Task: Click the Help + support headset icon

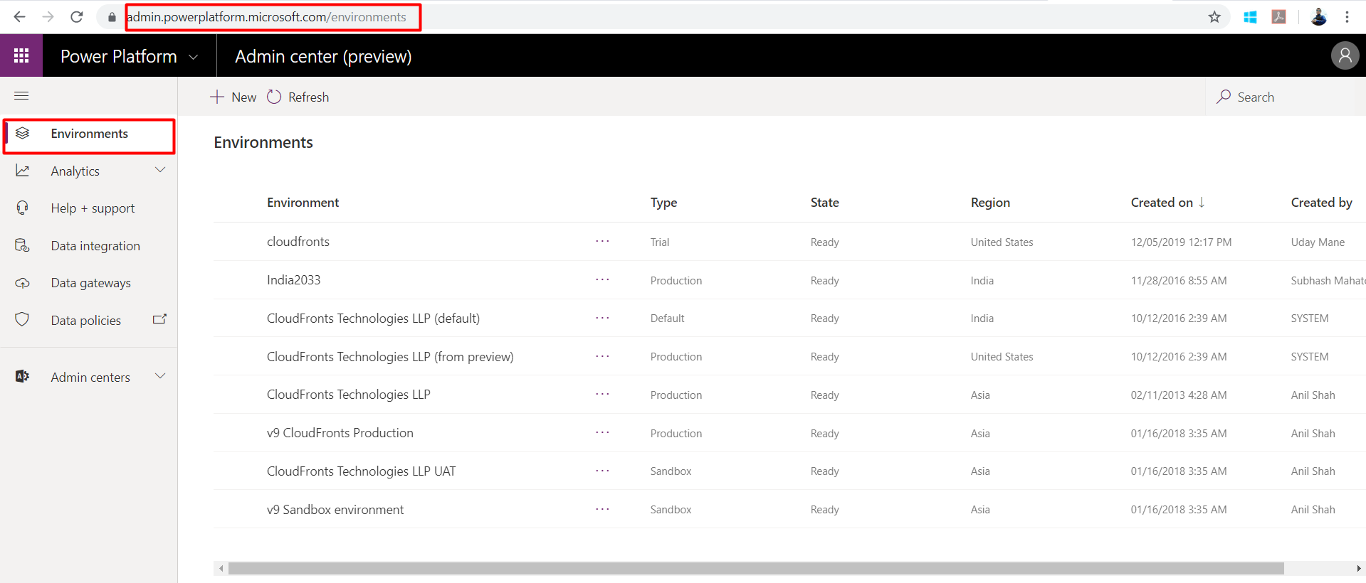Action: click(22, 208)
